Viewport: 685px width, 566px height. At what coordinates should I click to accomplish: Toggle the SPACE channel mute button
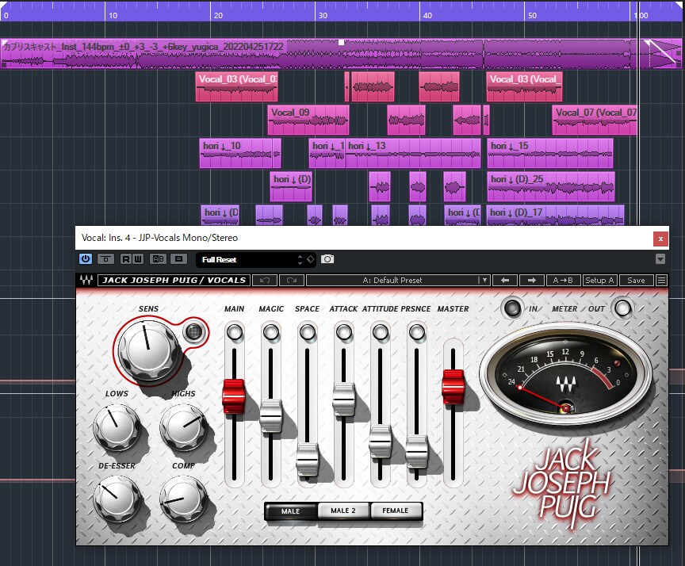(308, 332)
